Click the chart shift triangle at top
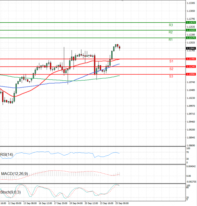The width and height of the screenshot is (197, 206). coord(123,1)
